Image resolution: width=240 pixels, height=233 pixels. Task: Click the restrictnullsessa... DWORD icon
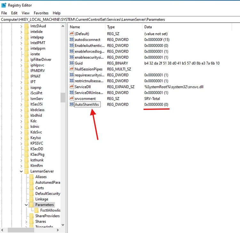click(x=72, y=81)
